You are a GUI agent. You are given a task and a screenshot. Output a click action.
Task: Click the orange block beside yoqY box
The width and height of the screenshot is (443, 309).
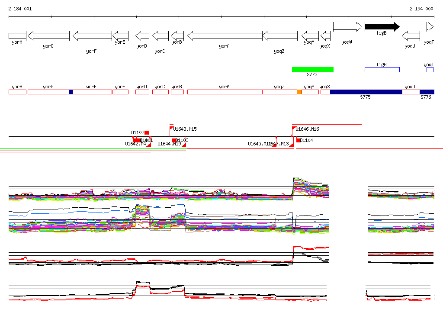(x=299, y=92)
